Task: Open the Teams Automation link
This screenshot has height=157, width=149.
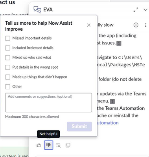Action: (108, 123)
